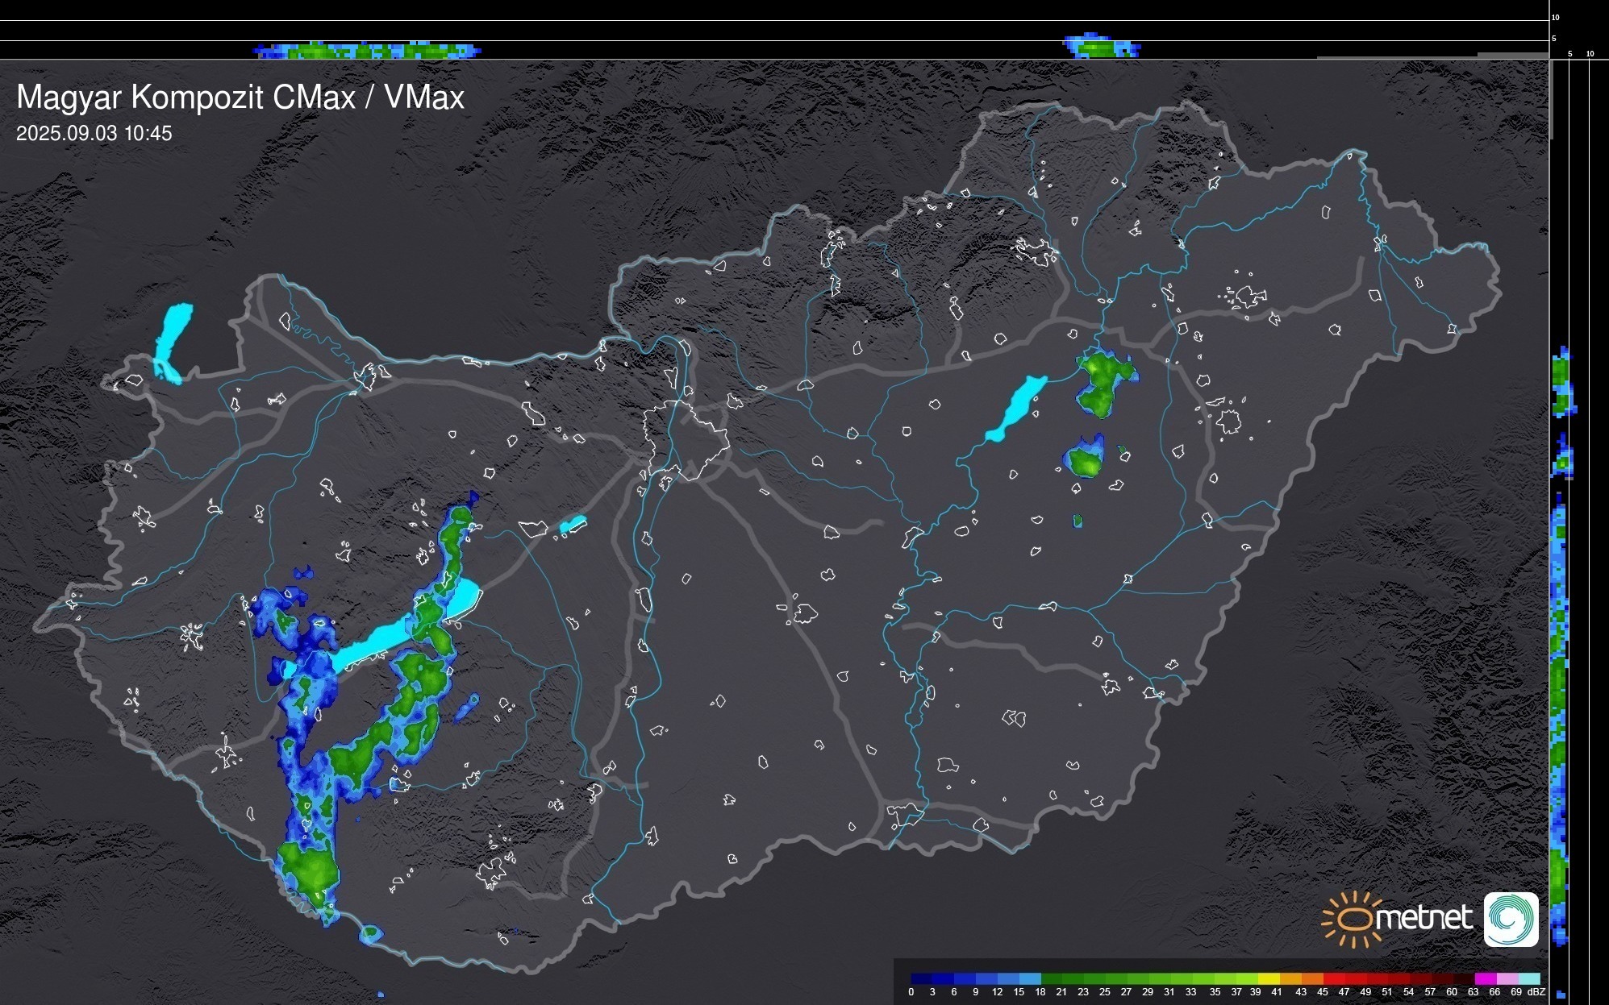Click Lake Tisza in northeastern Hungary

point(1017,407)
